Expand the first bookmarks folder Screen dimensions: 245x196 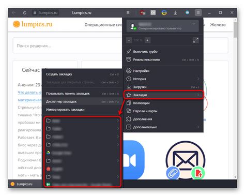82,120
